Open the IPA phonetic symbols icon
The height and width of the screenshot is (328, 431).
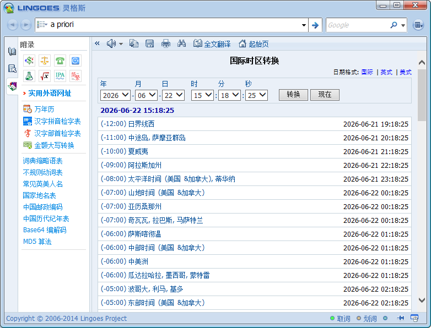pos(60,76)
